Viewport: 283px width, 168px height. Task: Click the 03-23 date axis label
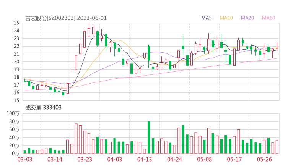(x=85, y=159)
